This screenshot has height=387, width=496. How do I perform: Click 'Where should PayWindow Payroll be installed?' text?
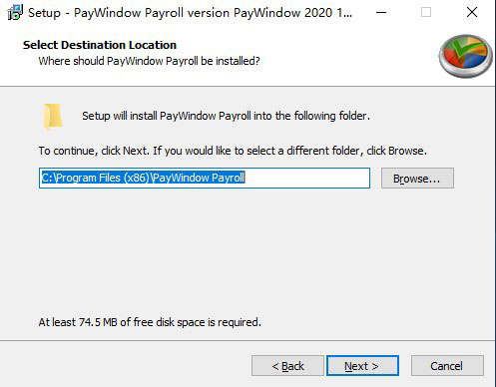[x=149, y=61]
